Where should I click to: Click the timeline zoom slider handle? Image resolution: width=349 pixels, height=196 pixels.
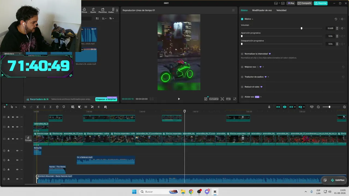coord(329,107)
